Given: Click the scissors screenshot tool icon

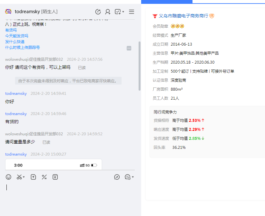Looking at the screenshot, I should [19, 177].
